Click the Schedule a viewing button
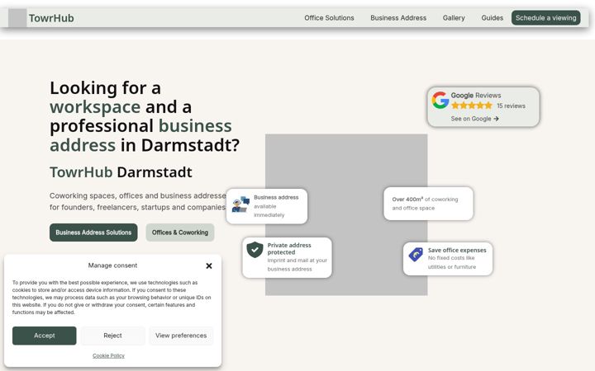595x371 pixels. pos(545,18)
